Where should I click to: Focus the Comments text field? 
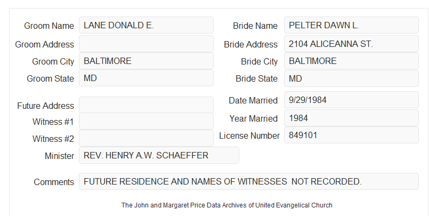click(x=249, y=181)
